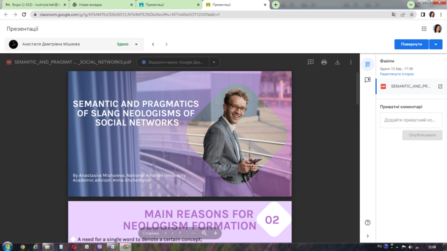The width and height of the screenshot is (447, 251).
Task: Open the Google apps grid
Action: [424, 29]
